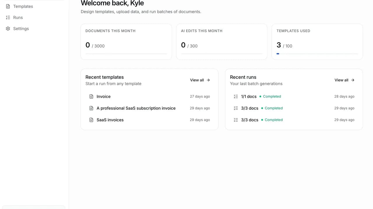Click the list icon beside 1/1 docs run

[236, 96]
